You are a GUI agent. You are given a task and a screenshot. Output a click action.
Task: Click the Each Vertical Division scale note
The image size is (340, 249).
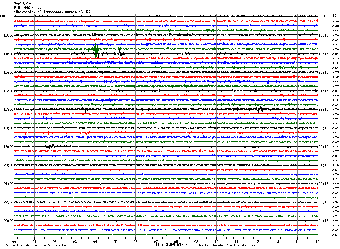pyautogui.click(x=36, y=245)
